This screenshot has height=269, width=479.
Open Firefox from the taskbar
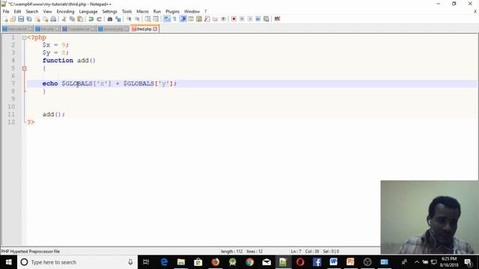point(216,262)
